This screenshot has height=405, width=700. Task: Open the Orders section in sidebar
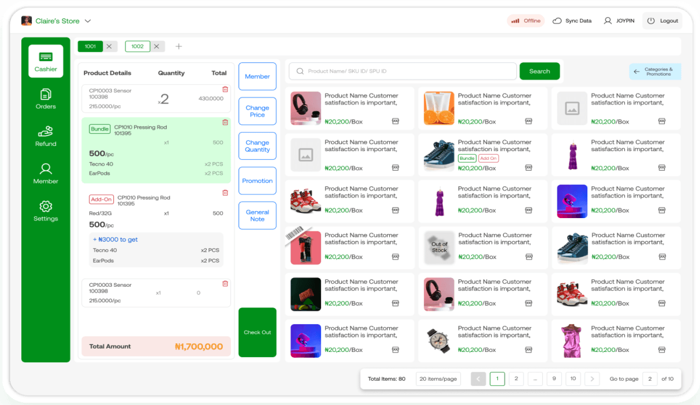click(x=46, y=99)
